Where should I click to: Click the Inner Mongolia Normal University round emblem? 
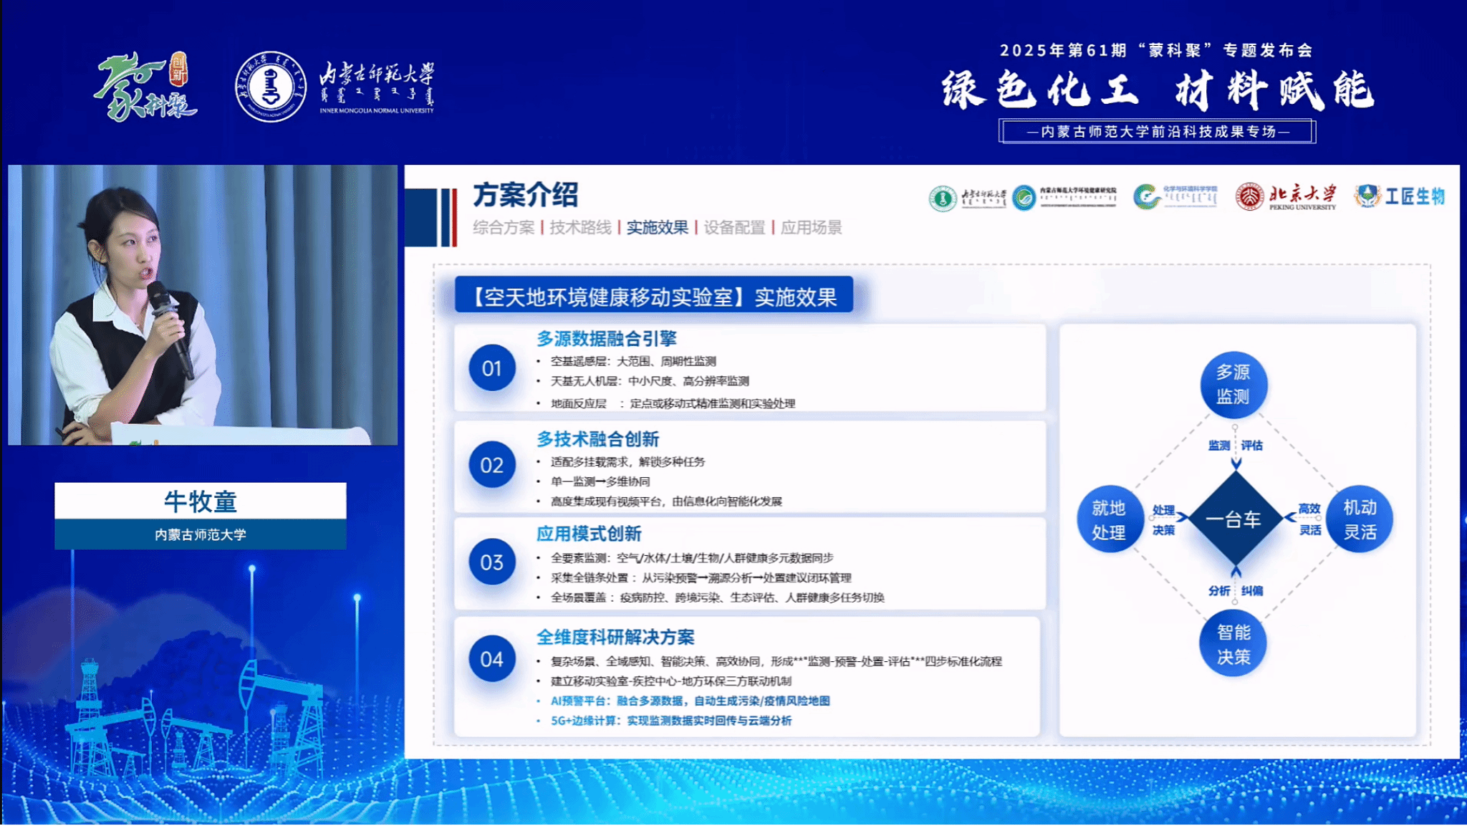(271, 87)
